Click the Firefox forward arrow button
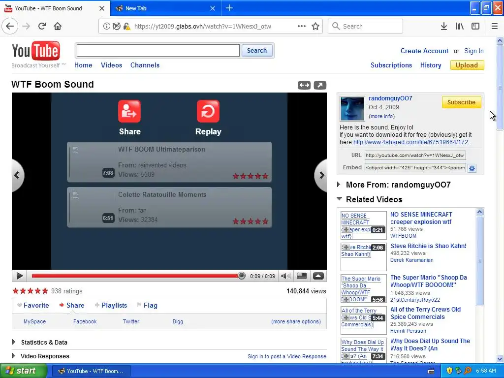504x378 pixels. (26, 26)
